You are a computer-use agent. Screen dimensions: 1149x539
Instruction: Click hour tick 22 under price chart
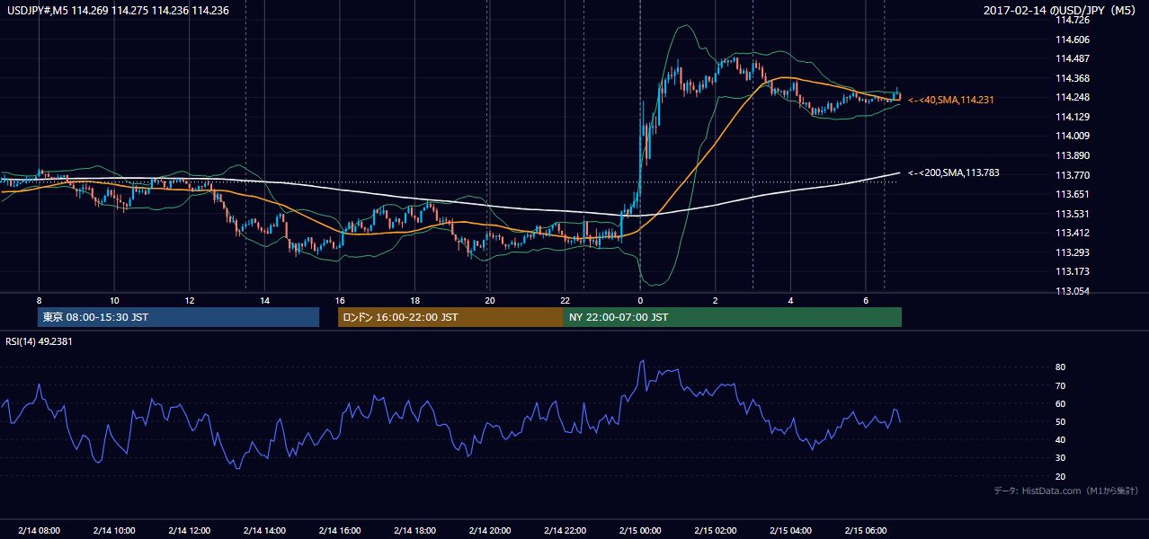[565, 300]
